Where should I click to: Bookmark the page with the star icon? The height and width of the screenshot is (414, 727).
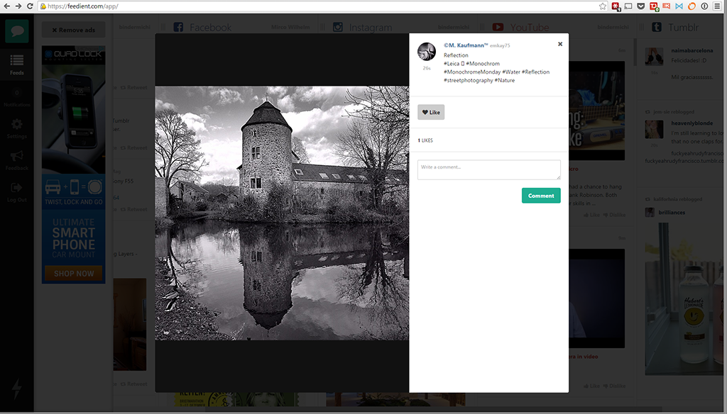click(602, 6)
